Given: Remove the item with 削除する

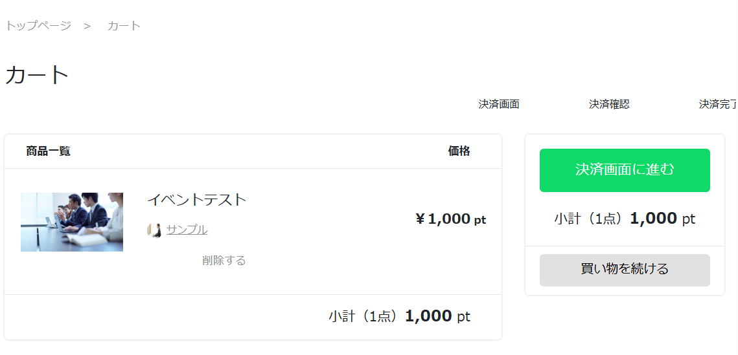Looking at the screenshot, I should 224,261.
